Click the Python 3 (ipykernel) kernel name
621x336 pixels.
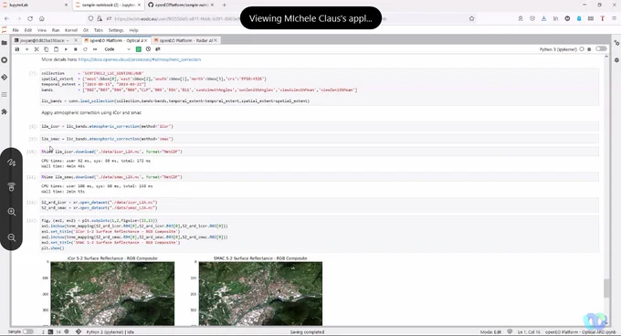coord(558,49)
